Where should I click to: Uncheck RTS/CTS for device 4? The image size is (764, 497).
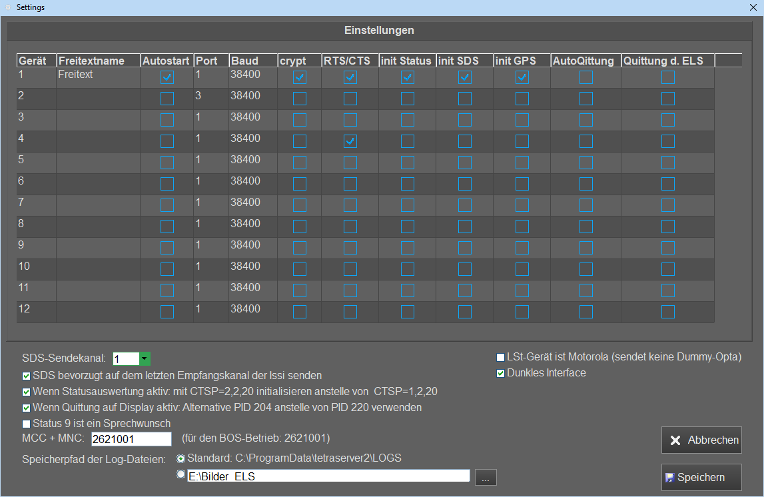350,141
